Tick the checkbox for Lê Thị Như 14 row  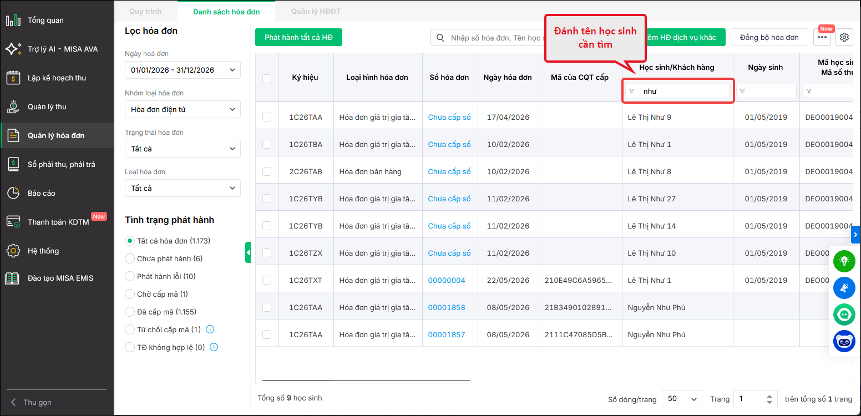(x=267, y=226)
